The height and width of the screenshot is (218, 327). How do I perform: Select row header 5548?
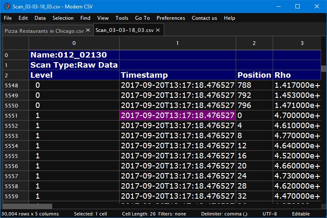pyautogui.click(x=16, y=85)
